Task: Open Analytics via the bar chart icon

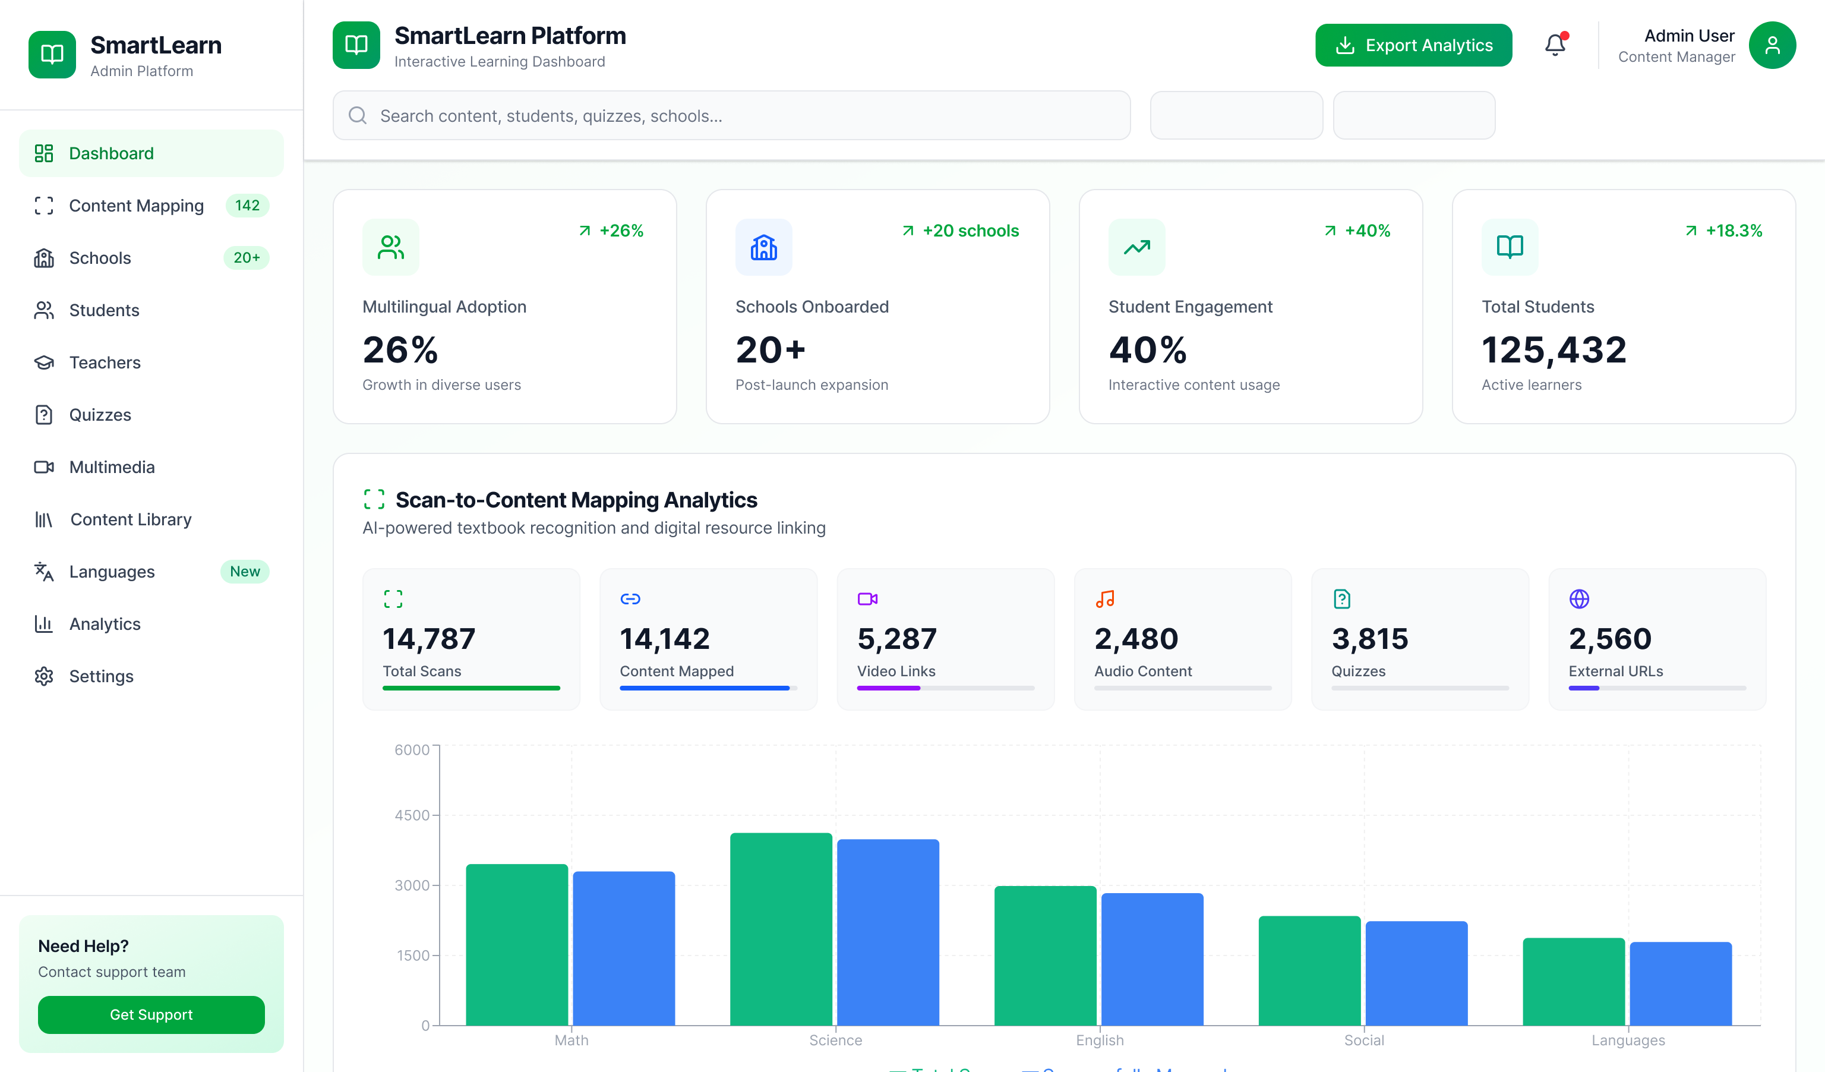Action: coord(44,623)
